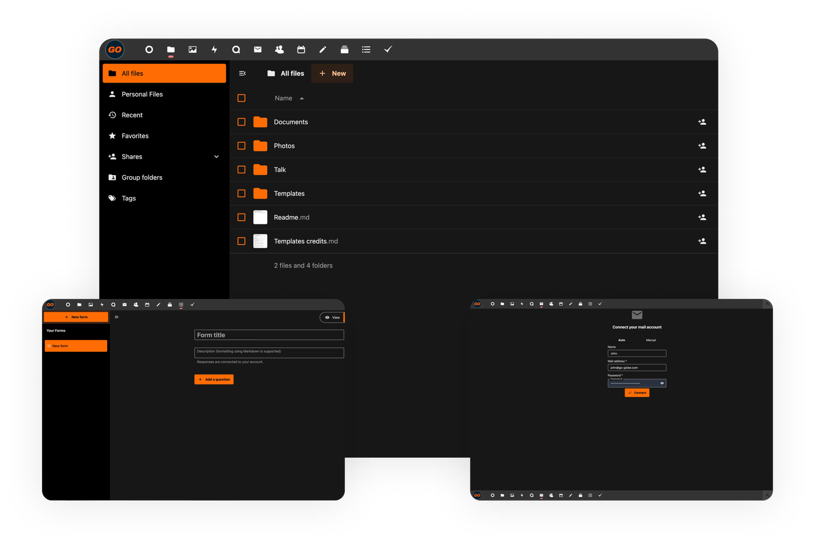This screenshot has width=815, height=546.
Task: Open the Photos app icon in top bar
Action: 192,50
